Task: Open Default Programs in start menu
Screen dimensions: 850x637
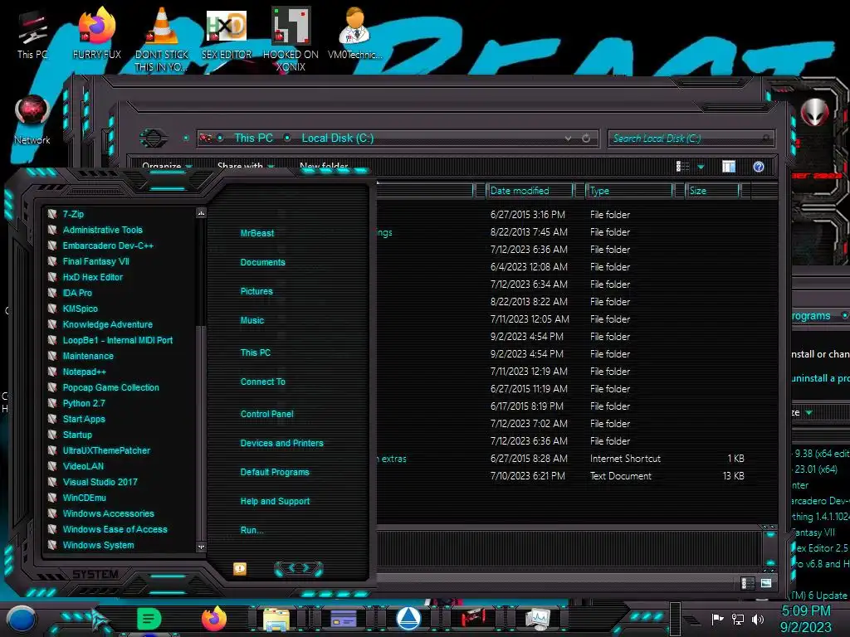Action: pyautogui.click(x=275, y=472)
